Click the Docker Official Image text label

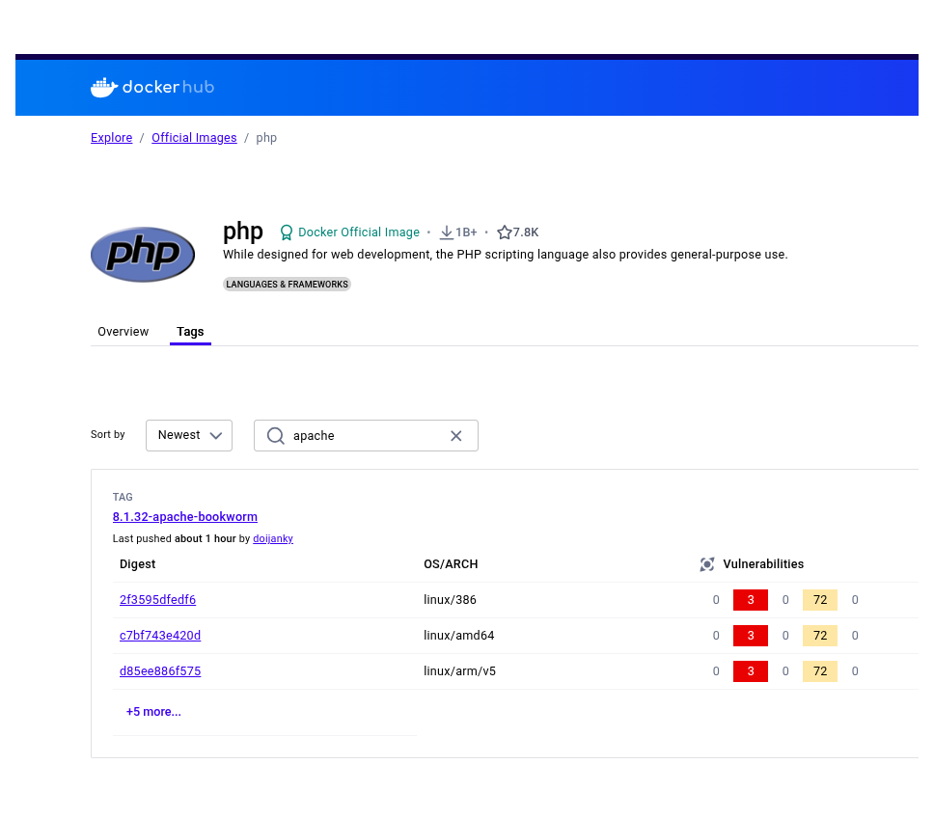(359, 232)
